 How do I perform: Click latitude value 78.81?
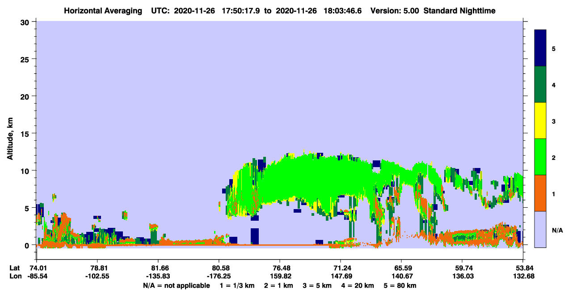(97, 268)
